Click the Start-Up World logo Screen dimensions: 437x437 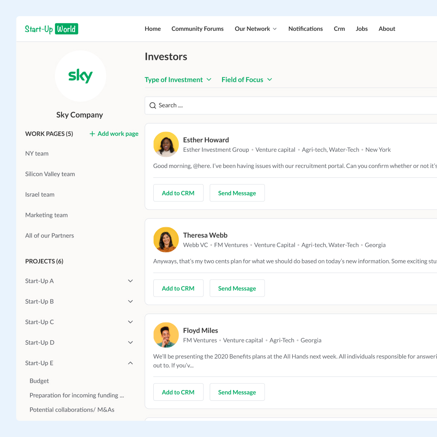point(51,29)
